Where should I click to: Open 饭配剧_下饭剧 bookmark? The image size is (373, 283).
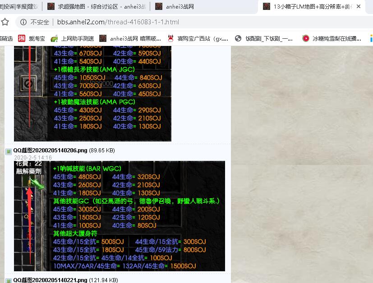tap(264, 39)
